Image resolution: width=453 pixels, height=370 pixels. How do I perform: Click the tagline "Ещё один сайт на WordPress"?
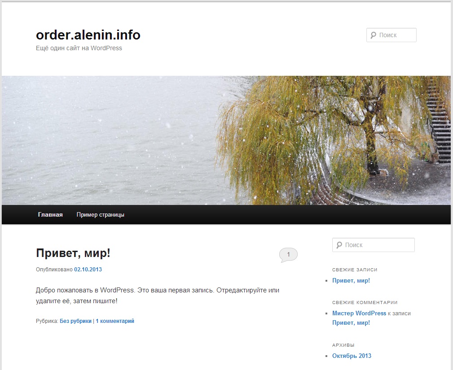(79, 48)
